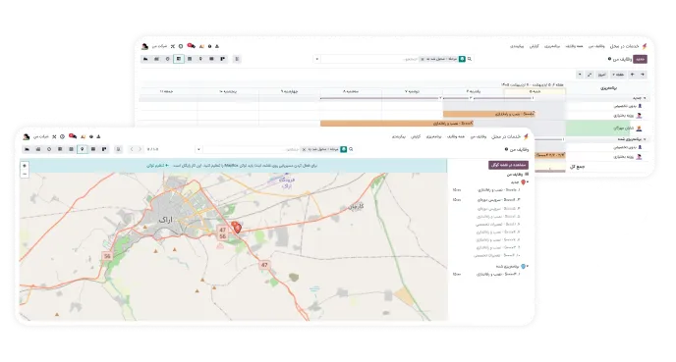Image resolution: width=676 pixels, height=362 pixels.
Task: Select kanban view icon in front window toolbar
Action: pos(104,149)
